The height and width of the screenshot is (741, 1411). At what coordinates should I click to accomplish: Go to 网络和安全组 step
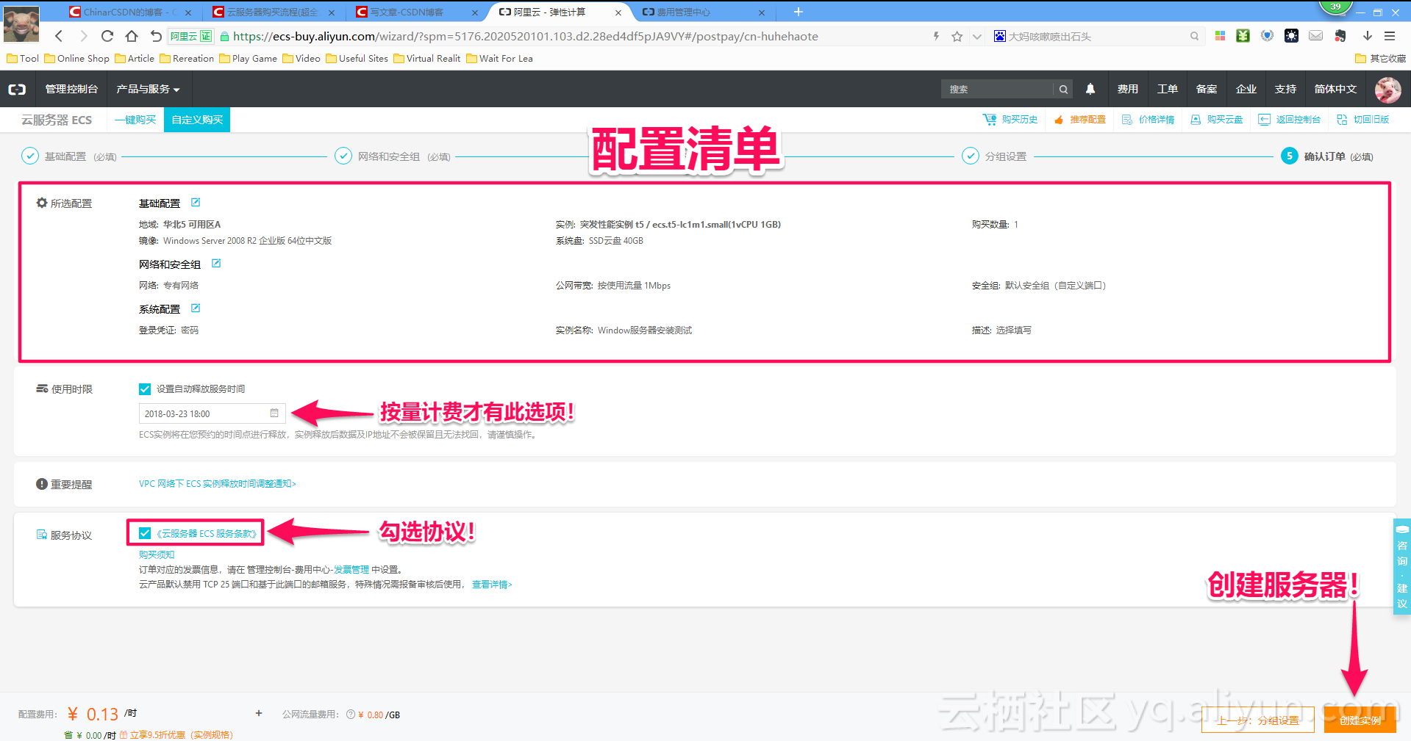coord(393,156)
